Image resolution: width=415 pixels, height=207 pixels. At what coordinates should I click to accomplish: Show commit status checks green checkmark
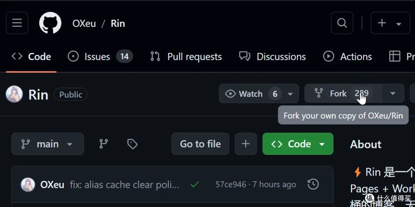click(195, 184)
